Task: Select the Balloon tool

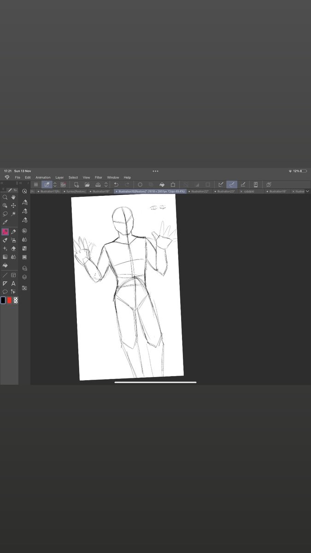Action: coord(5,292)
